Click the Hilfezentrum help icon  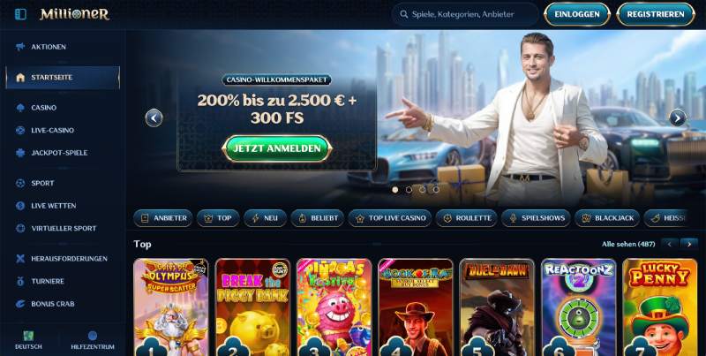[x=93, y=336]
